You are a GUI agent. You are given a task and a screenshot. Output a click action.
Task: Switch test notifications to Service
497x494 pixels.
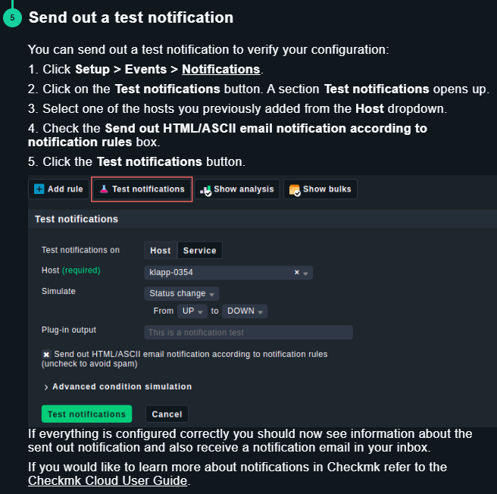(x=200, y=251)
